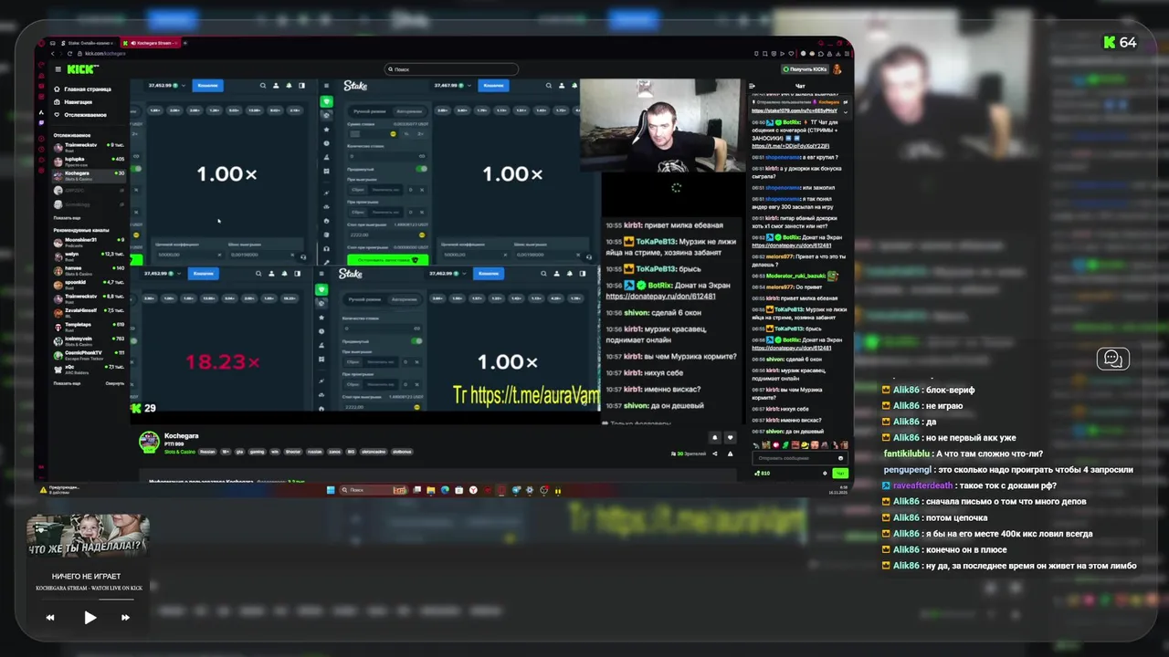
Task: Skip to the next clip in player
Action: coord(125,618)
